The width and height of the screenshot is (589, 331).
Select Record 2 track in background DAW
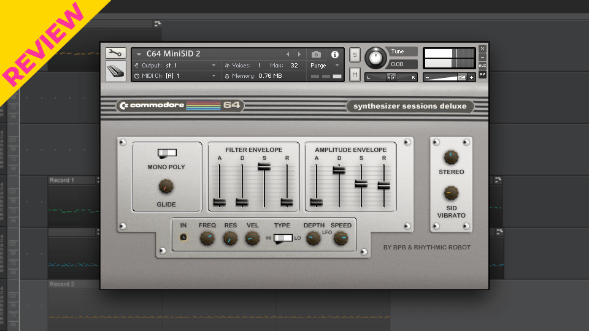pyautogui.click(x=62, y=284)
